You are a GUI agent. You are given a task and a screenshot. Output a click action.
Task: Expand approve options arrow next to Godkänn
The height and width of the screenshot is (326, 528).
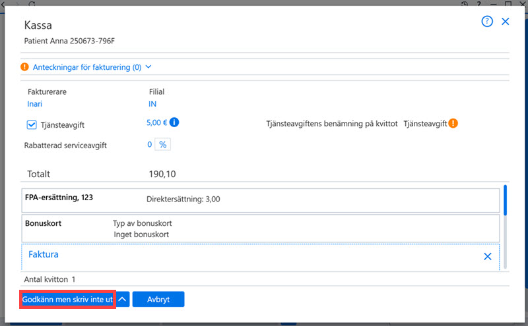(123, 300)
